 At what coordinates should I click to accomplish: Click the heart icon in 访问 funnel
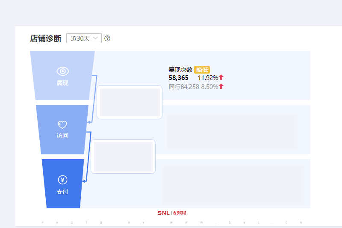(62, 124)
